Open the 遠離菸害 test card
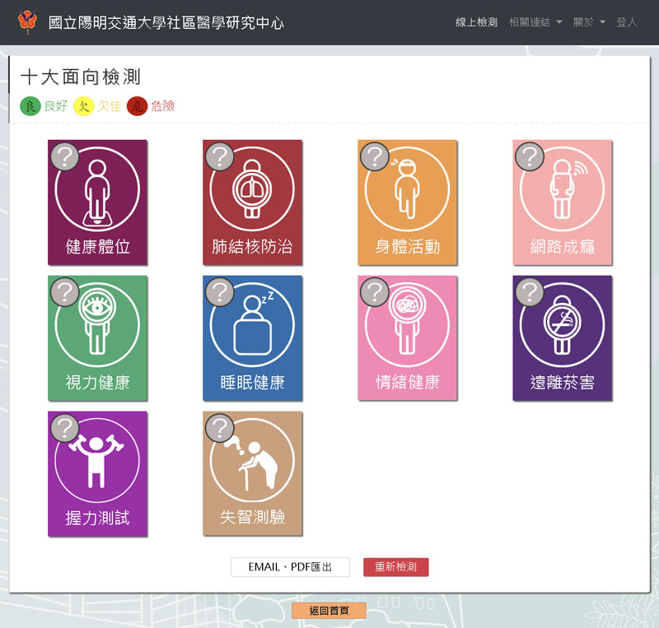The image size is (659, 628). tap(563, 338)
